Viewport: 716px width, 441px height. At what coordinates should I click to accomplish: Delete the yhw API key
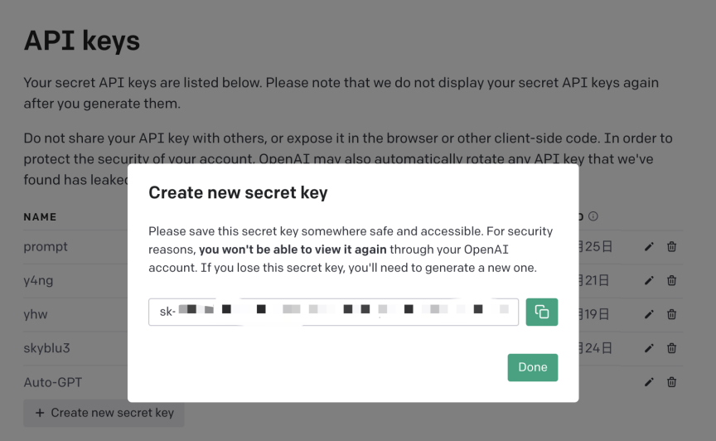[x=671, y=314]
